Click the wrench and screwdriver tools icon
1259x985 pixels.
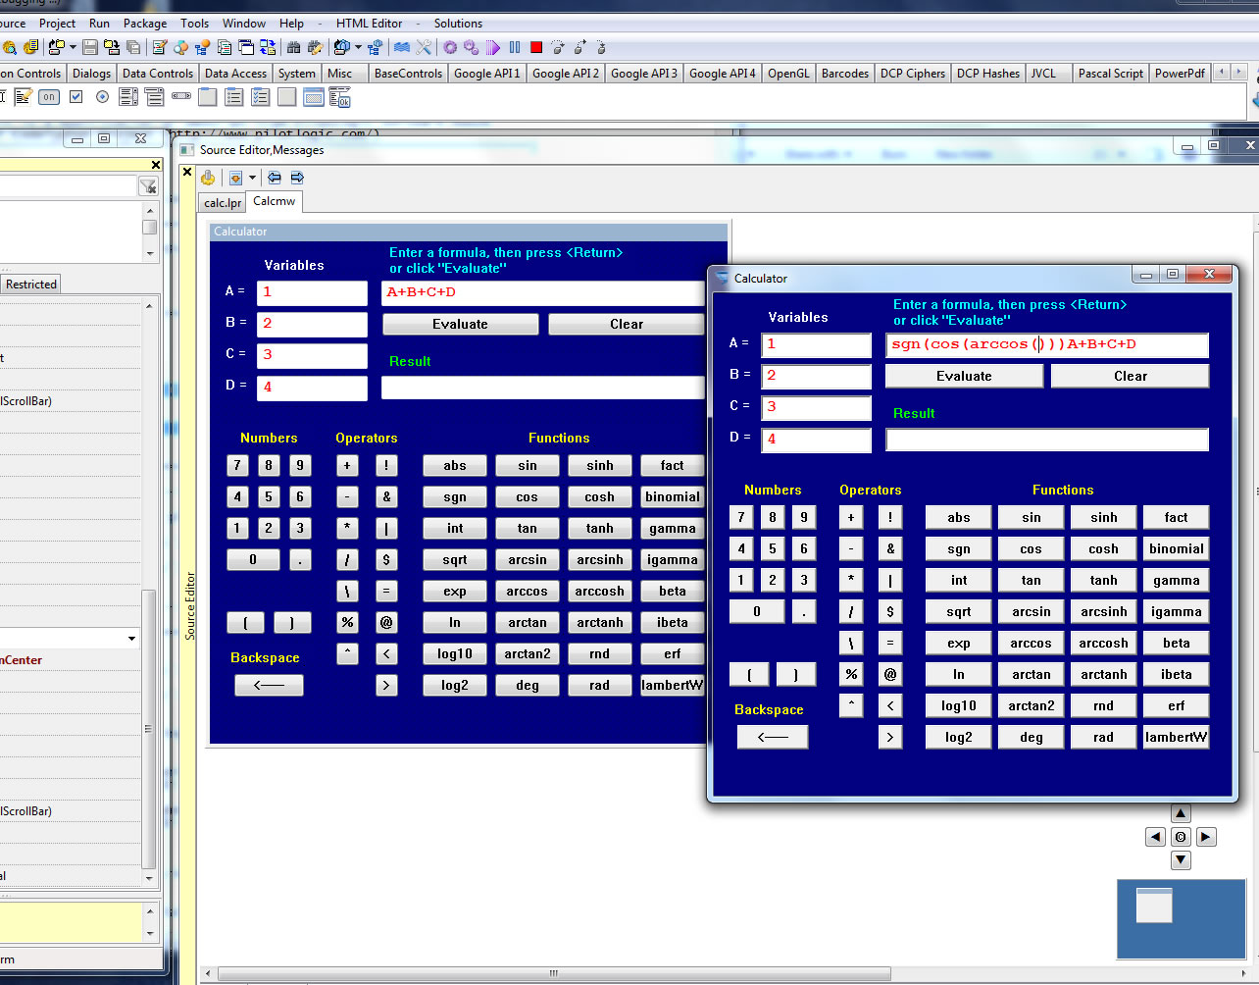(x=424, y=47)
